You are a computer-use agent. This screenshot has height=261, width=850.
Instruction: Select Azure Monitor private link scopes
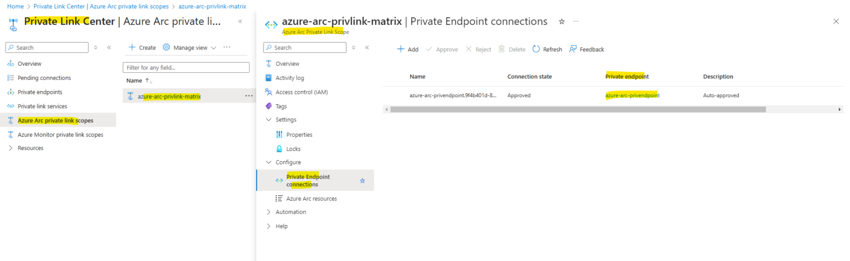click(x=60, y=135)
